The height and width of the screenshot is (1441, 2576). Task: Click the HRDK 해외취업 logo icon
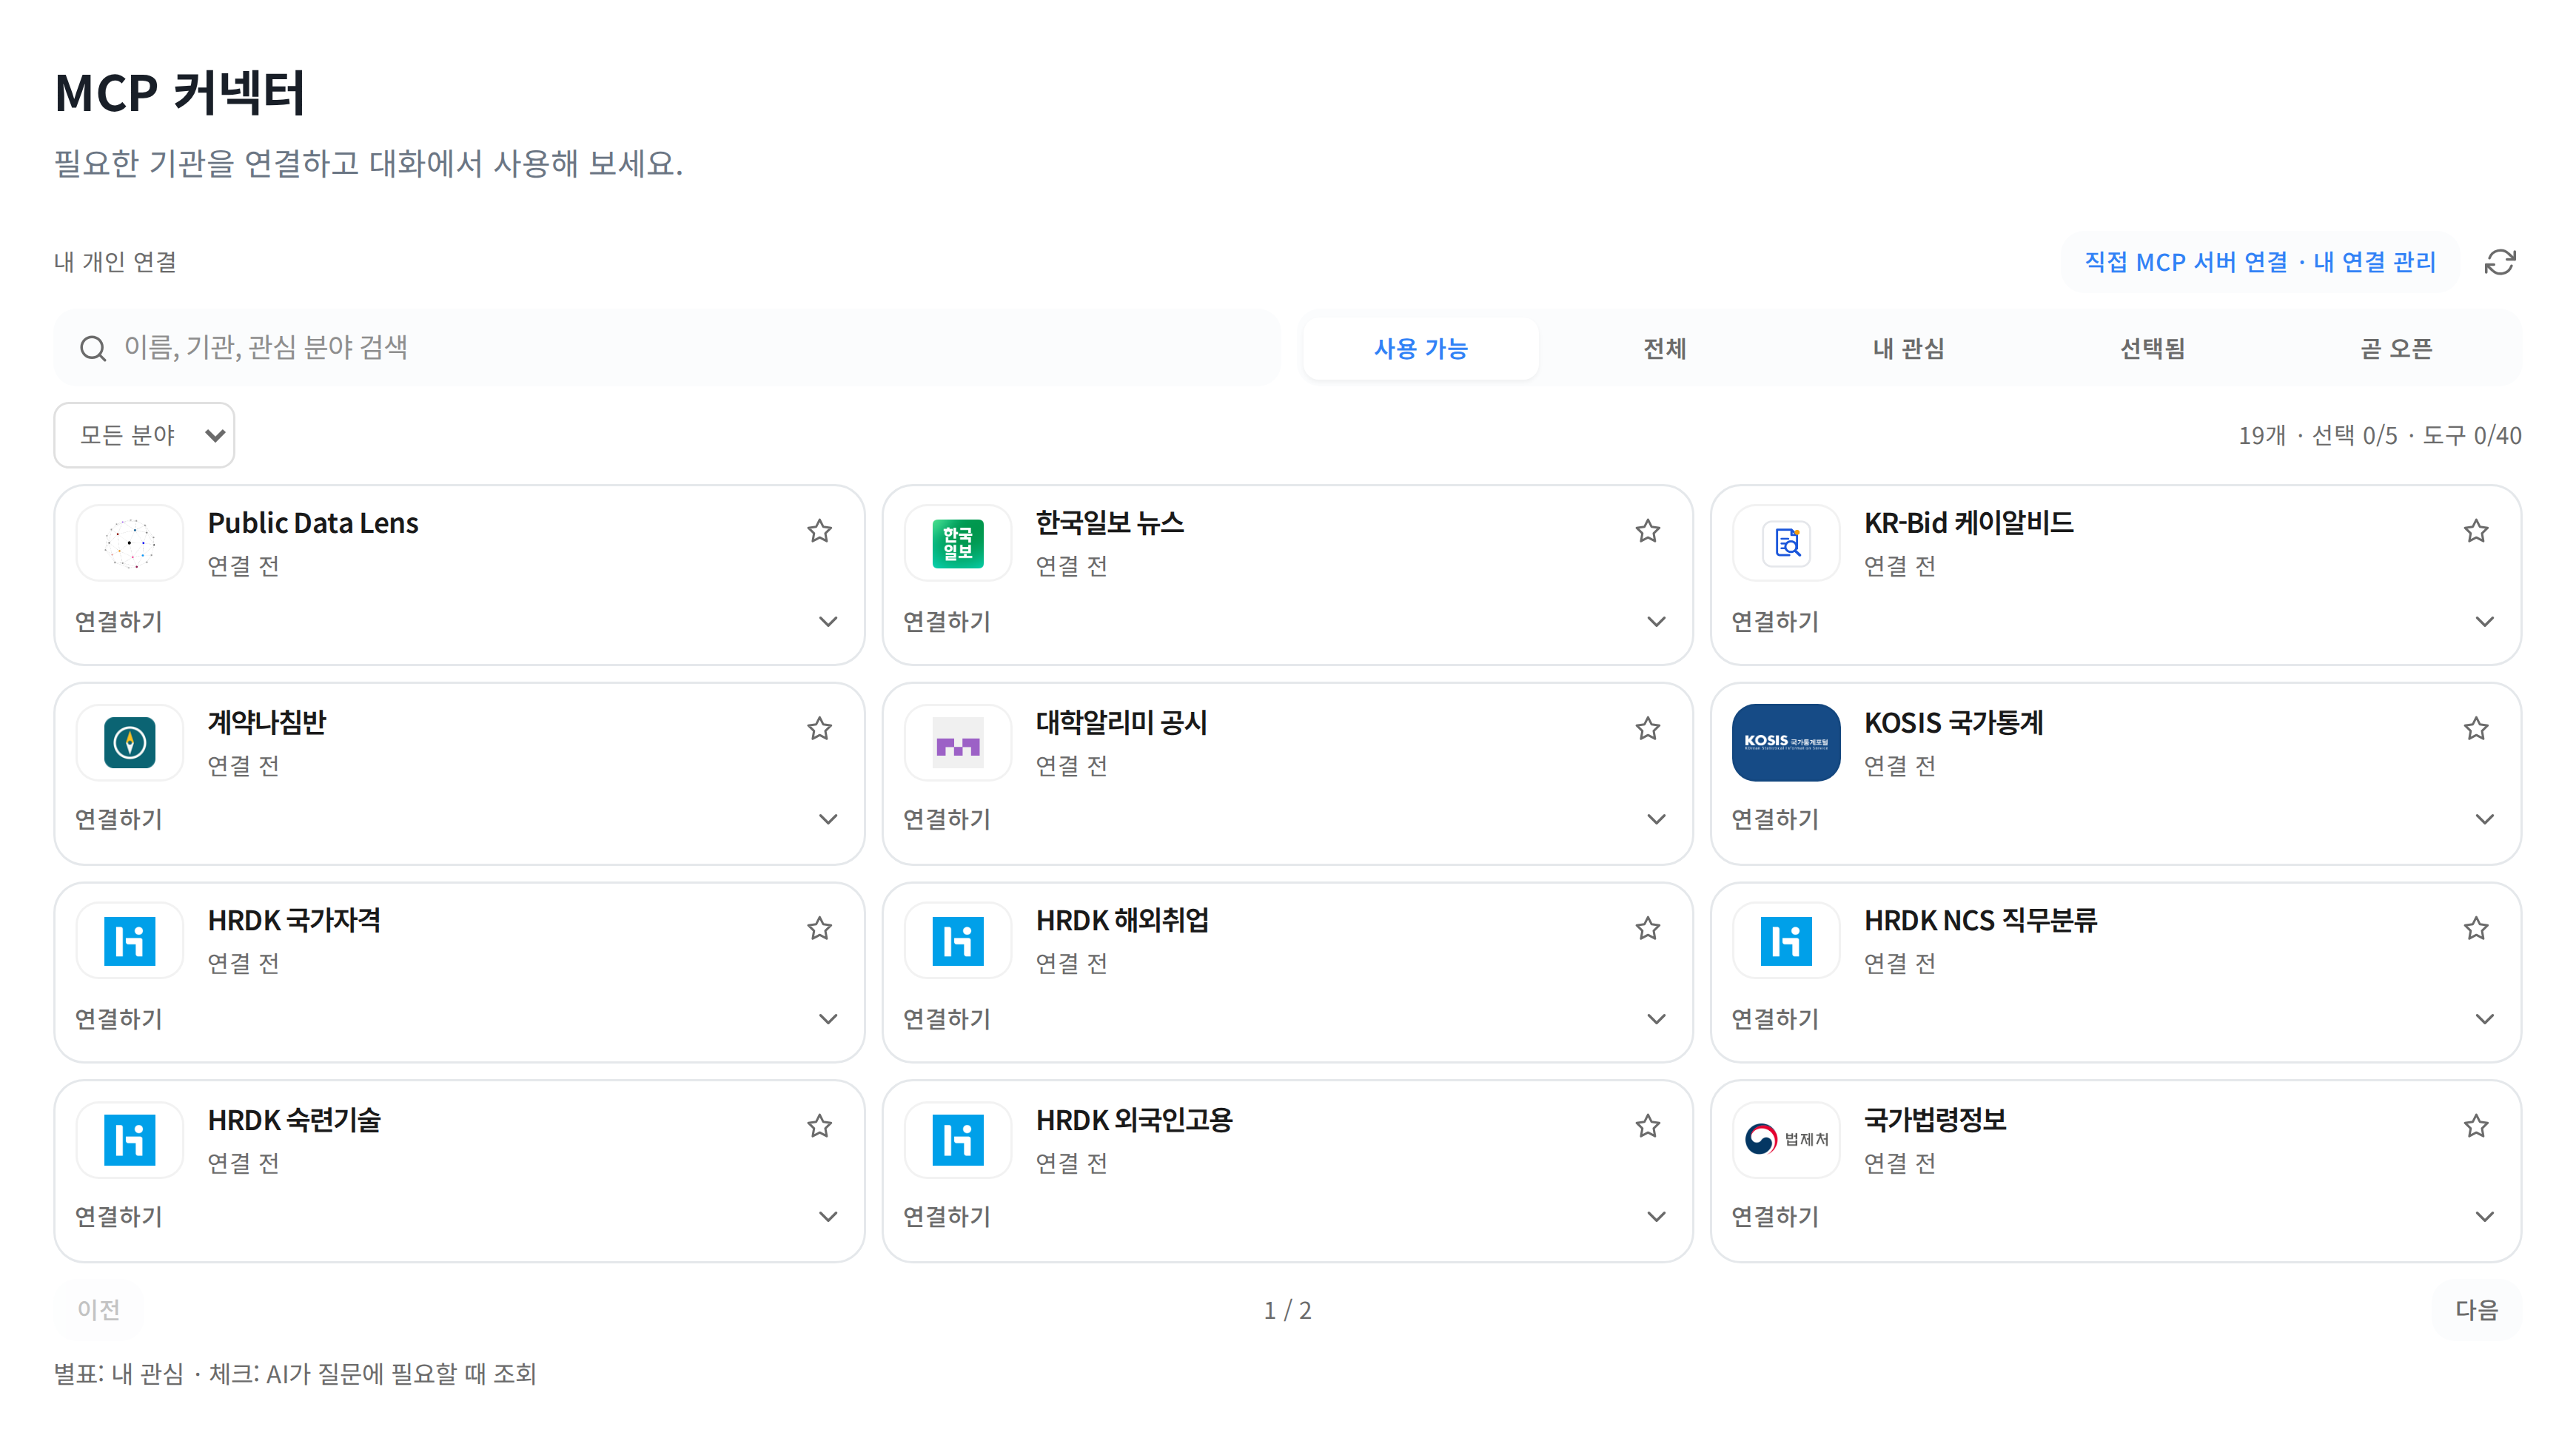[957, 940]
